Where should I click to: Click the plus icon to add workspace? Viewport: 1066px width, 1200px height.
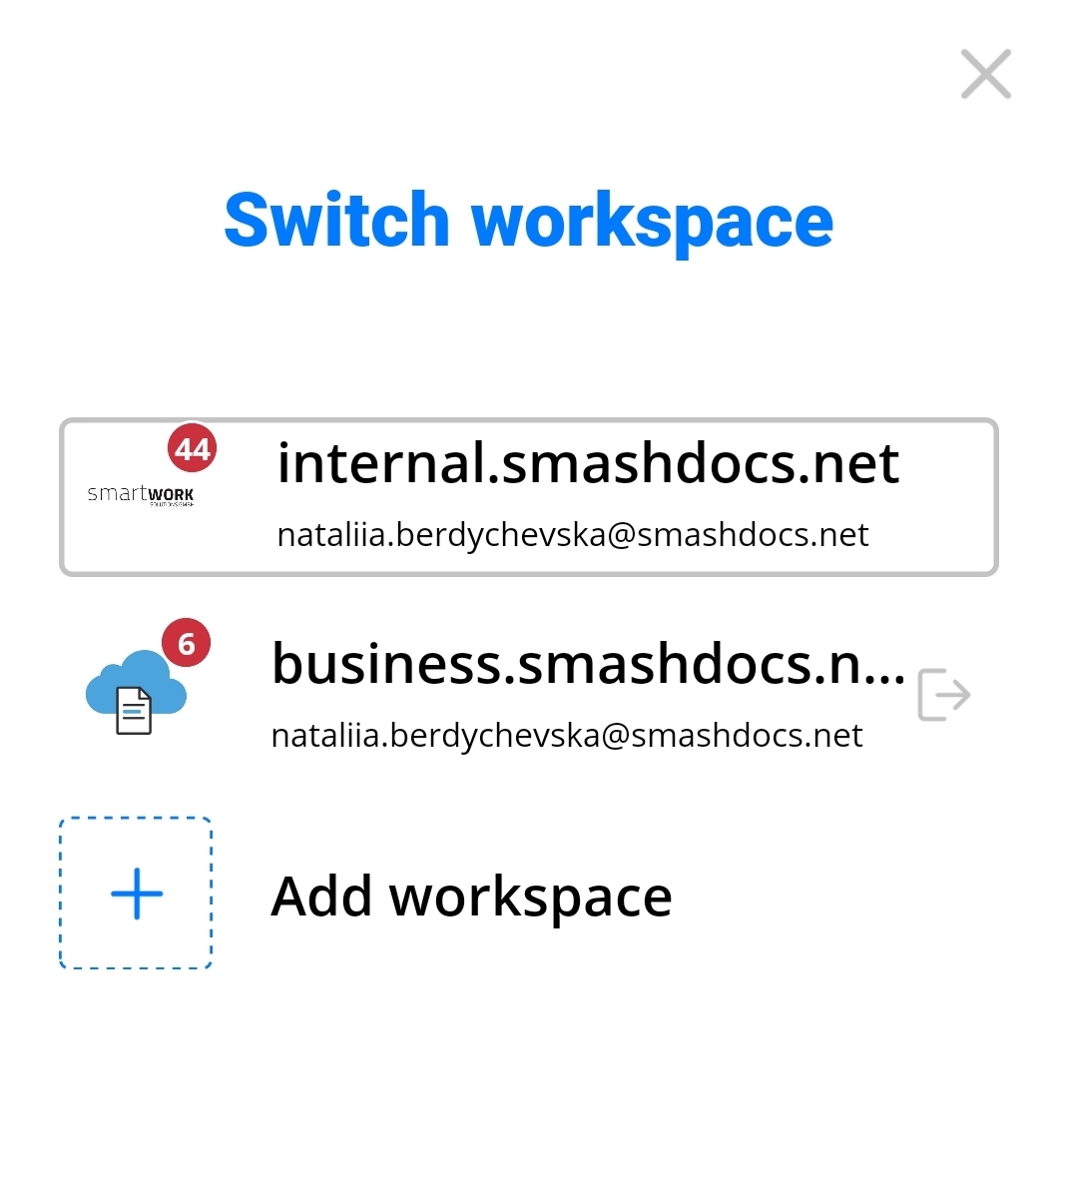(136, 894)
